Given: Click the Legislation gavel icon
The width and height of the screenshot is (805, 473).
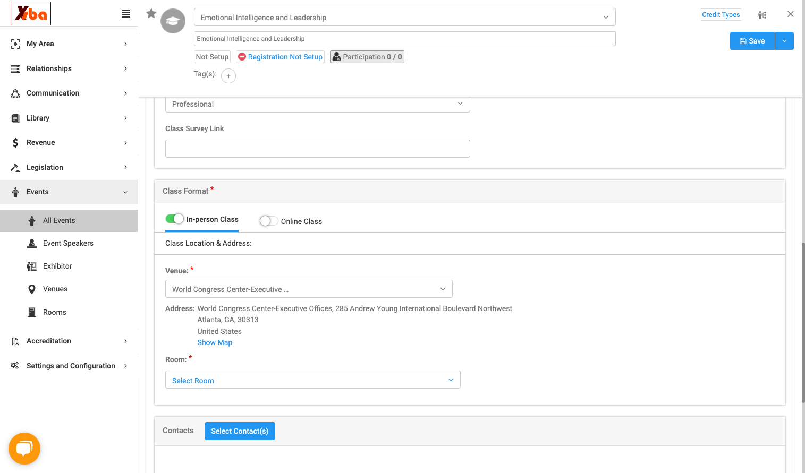Looking at the screenshot, I should [x=15, y=168].
